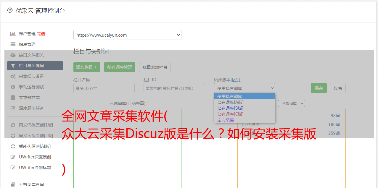Click the 186词 count
This screenshot has height=188, width=378.
(334, 124)
